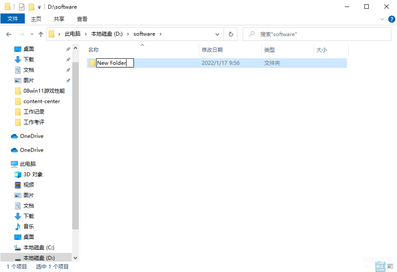Click the pin icon next to 桌面
Image resolution: width=397 pixels, height=272 pixels.
pyautogui.click(x=68, y=49)
